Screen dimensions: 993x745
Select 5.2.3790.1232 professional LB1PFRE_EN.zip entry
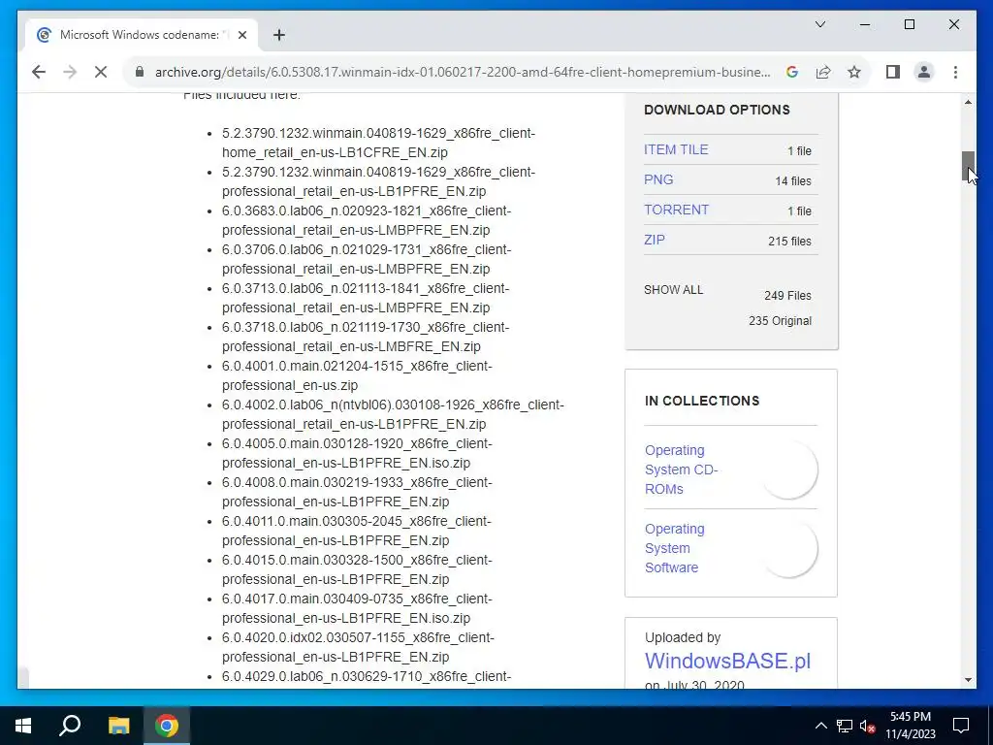coord(378,181)
